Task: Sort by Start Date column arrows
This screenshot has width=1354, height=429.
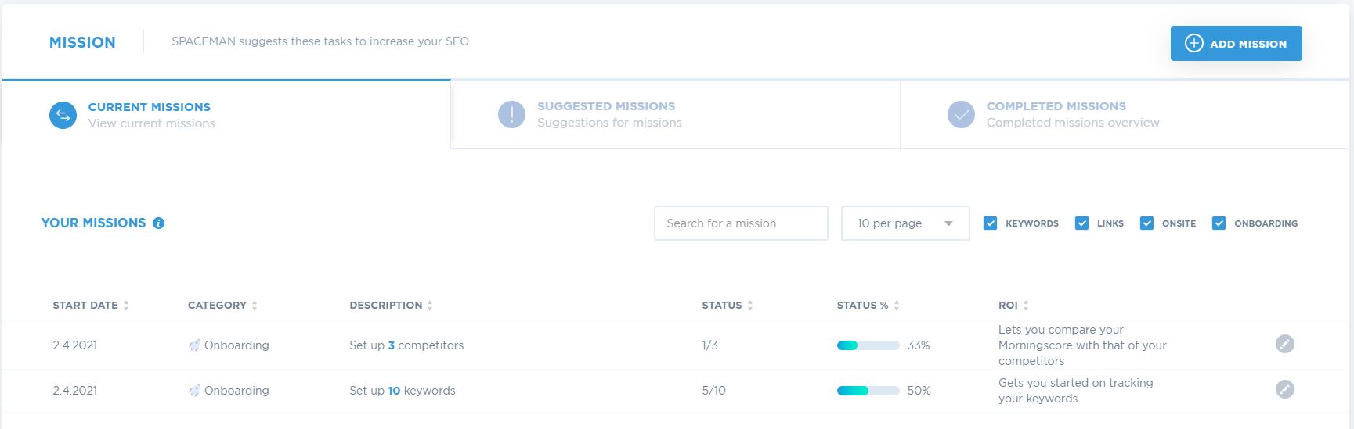Action: pyautogui.click(x=126, y=306)
